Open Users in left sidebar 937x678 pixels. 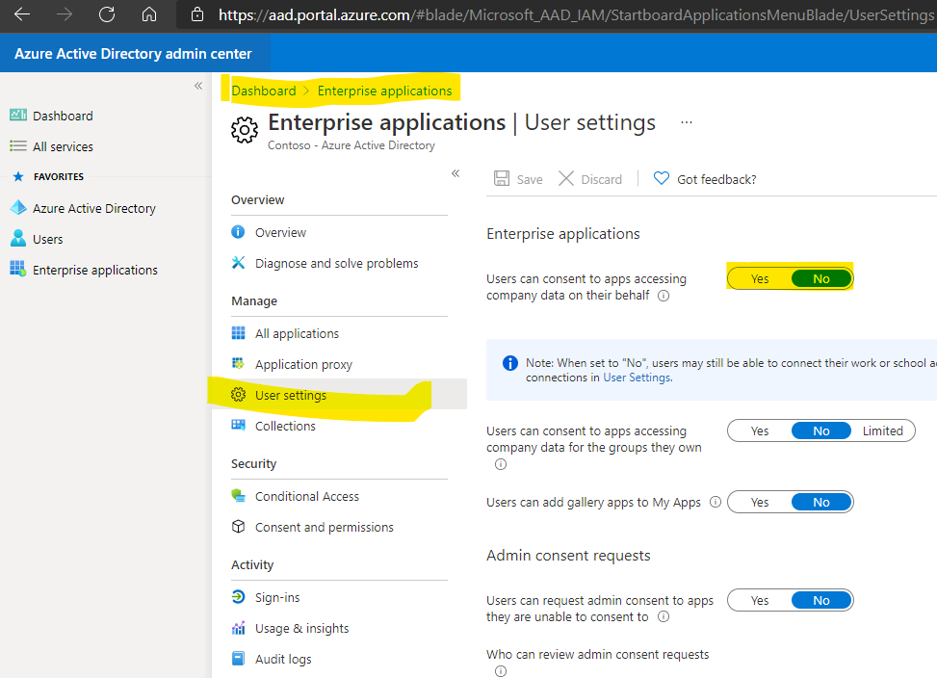pos(48,240)
